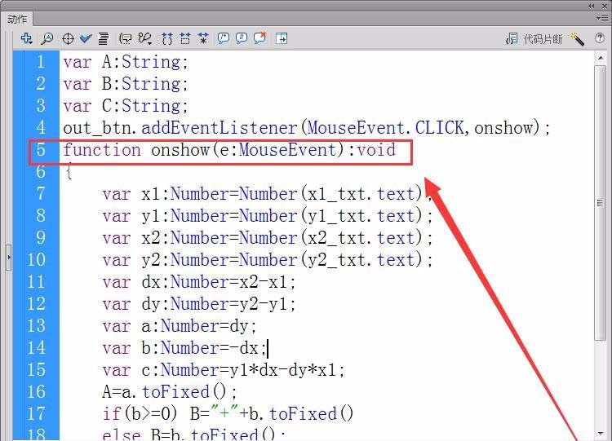Click on "x2_txt" in line 9
This screenshot has height=441, width=612.
(x=337, y=238)
